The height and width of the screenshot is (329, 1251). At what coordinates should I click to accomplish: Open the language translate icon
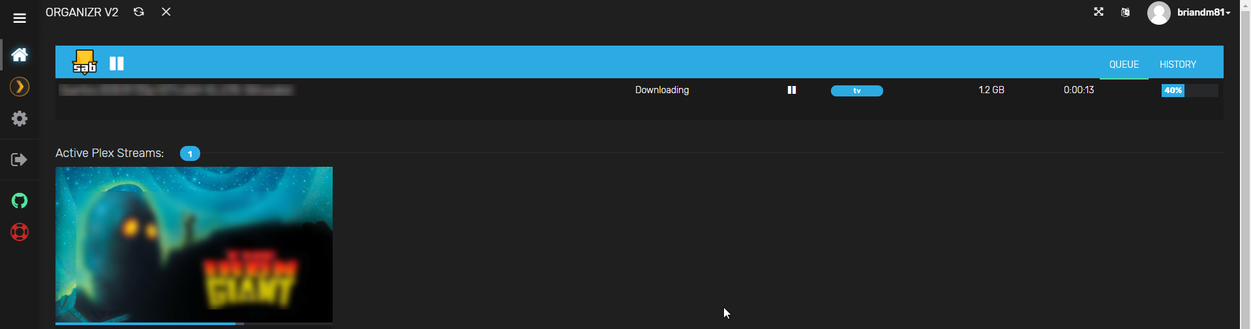[1125, 12]
